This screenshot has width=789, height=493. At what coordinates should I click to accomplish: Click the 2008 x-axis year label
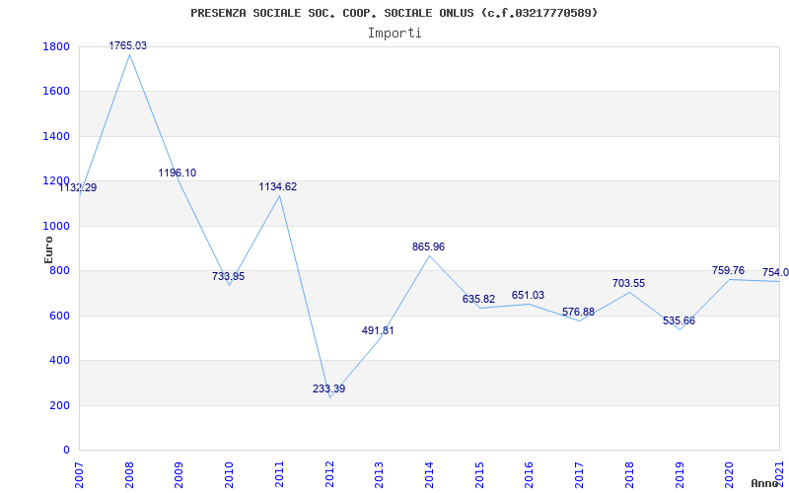pyautogui.click(x=129, y=475)
